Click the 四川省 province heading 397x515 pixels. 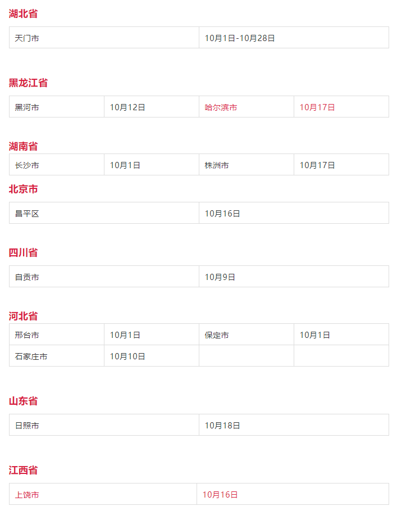pos(23,252)
